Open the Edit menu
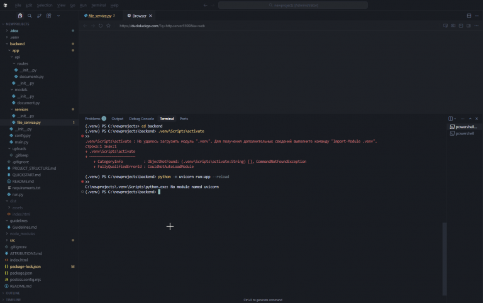The image size is (483, 303). tap(29, 5)
